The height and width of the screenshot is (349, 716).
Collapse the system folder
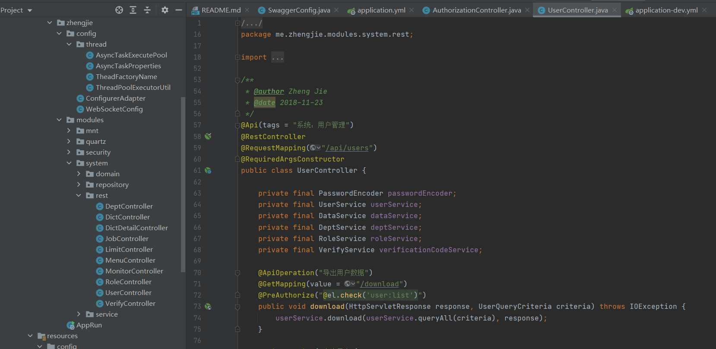69,163
